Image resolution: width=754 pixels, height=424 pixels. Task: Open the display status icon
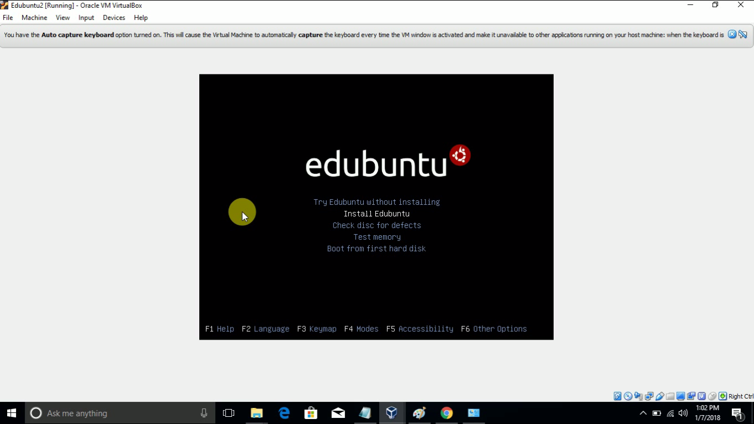point(681,396)
